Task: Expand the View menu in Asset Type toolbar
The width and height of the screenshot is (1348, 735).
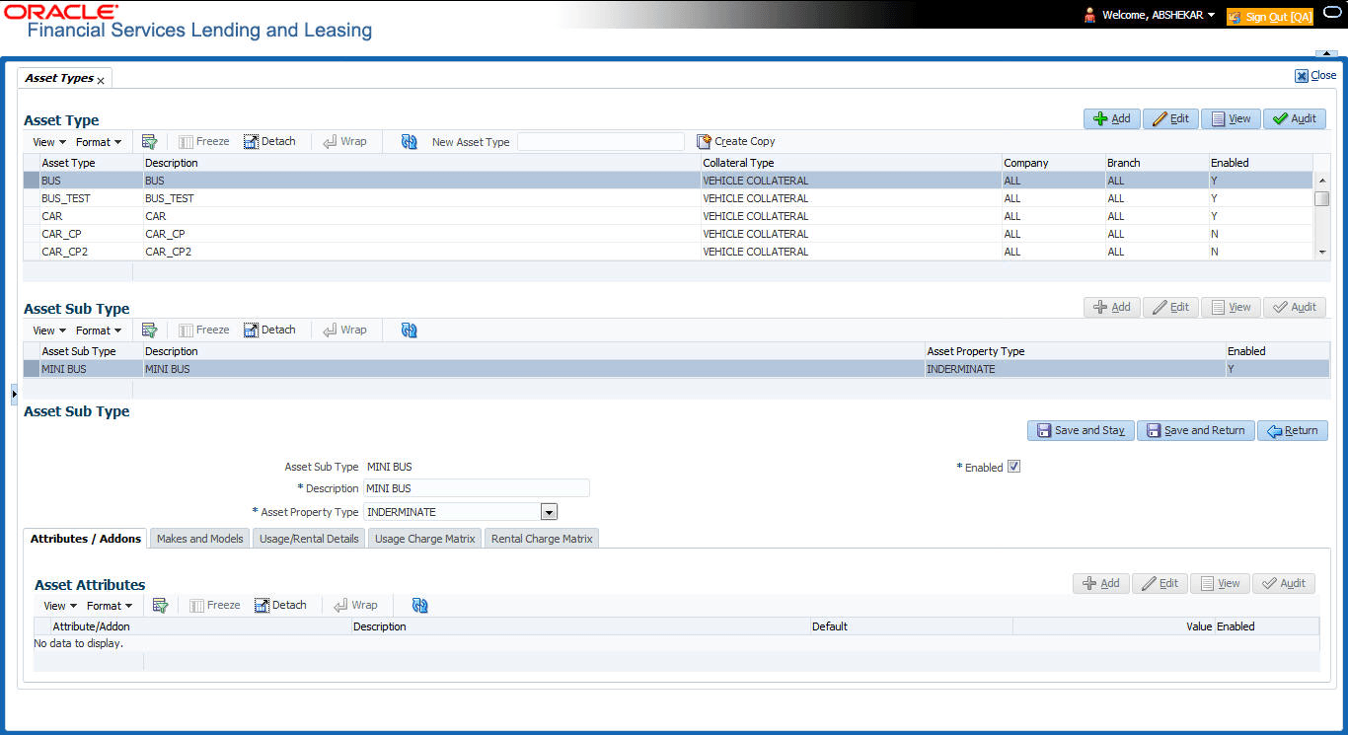Action: click(x=49, y=141)
